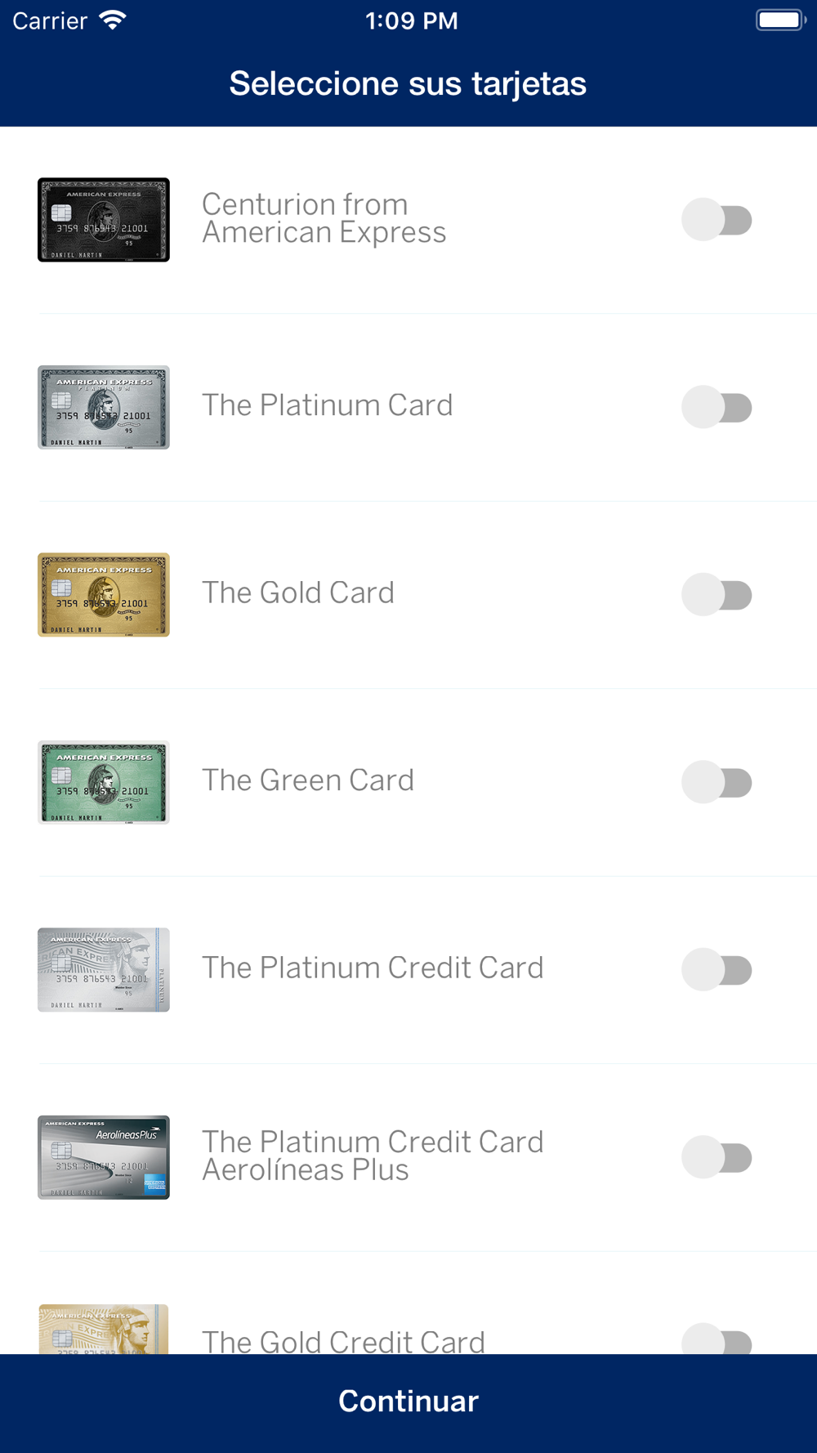The height and width of the screenshot is (1453, 817).
Task: Toggle Platinum Credit Card Aerolíneas Plus switch
Action: (717, 1157)
